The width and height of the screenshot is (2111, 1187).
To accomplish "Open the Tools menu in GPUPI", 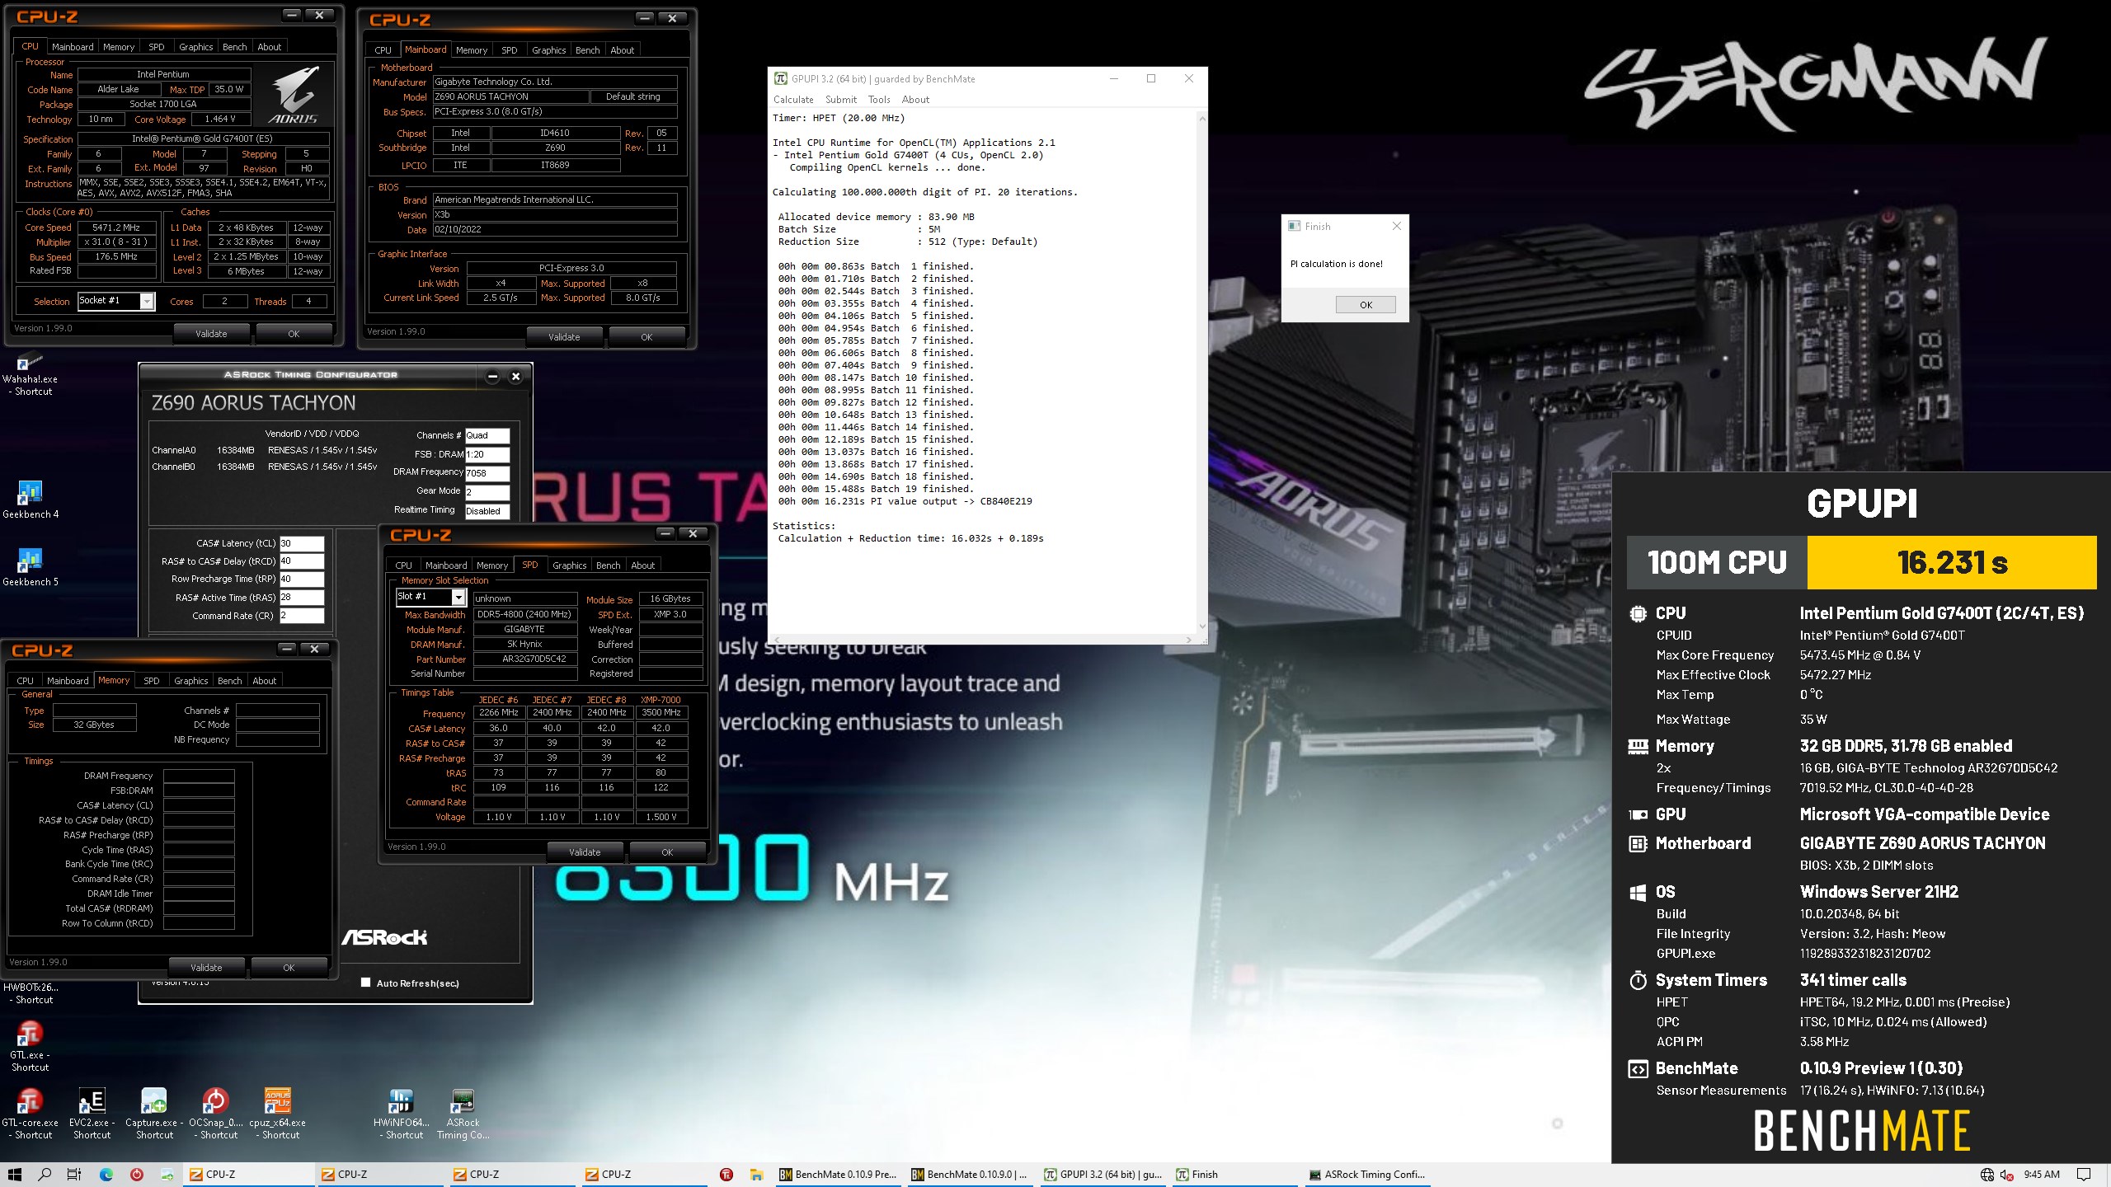I will 879,100.
